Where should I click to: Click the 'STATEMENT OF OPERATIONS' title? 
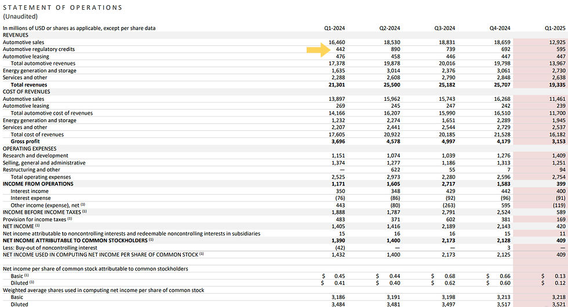(x=63, y=8)
